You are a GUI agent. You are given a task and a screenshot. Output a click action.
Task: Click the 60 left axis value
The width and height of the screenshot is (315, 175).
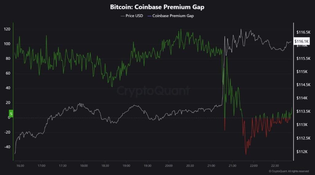pos(7,73)
